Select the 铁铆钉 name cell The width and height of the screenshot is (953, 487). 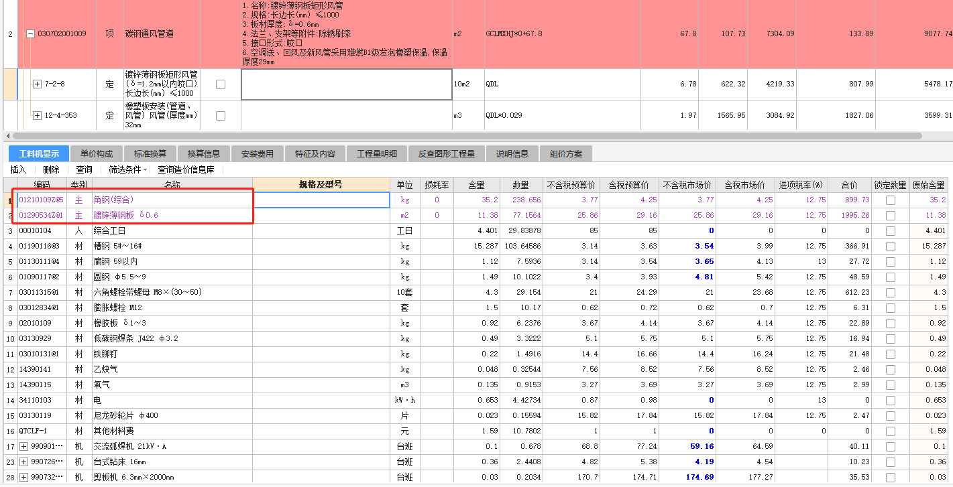click(172, 354)
